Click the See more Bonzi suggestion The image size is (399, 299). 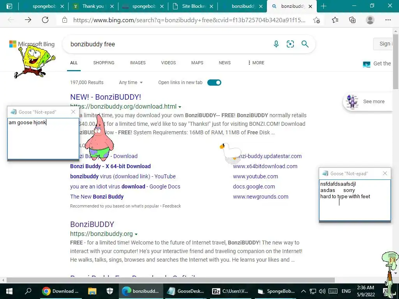point(368,102)
